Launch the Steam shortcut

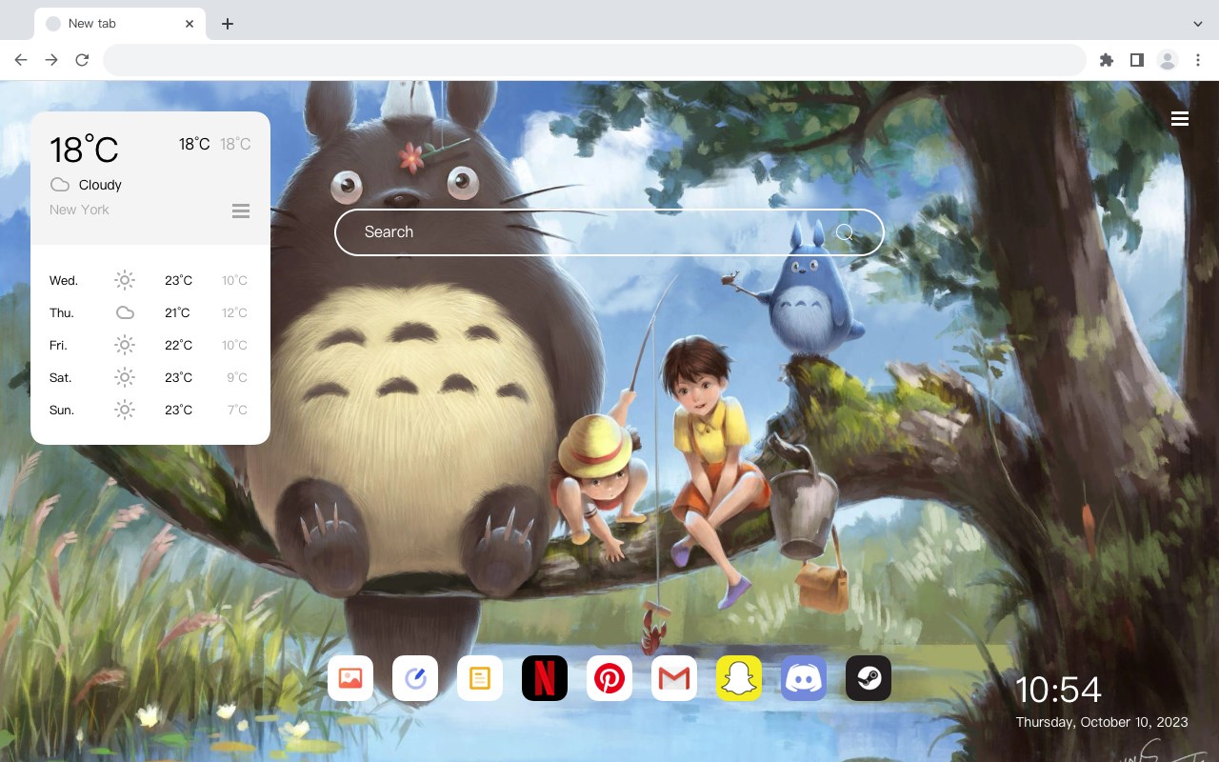point(869,678)
